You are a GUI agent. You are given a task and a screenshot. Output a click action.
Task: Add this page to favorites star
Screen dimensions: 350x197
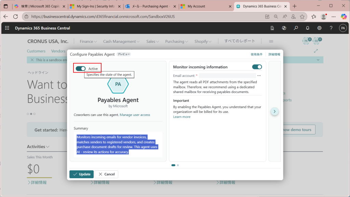pos(302,16)
